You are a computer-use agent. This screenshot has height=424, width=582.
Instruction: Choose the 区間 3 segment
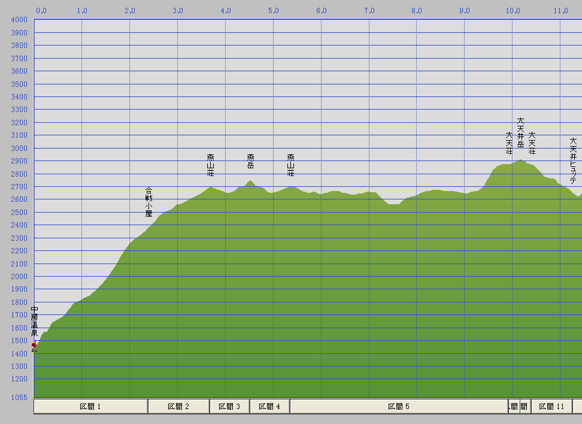[x=229, y=407]
